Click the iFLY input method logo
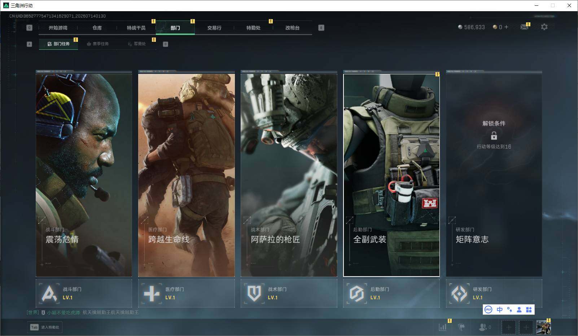This screenshot has width=578, height=336. point(488,309)
